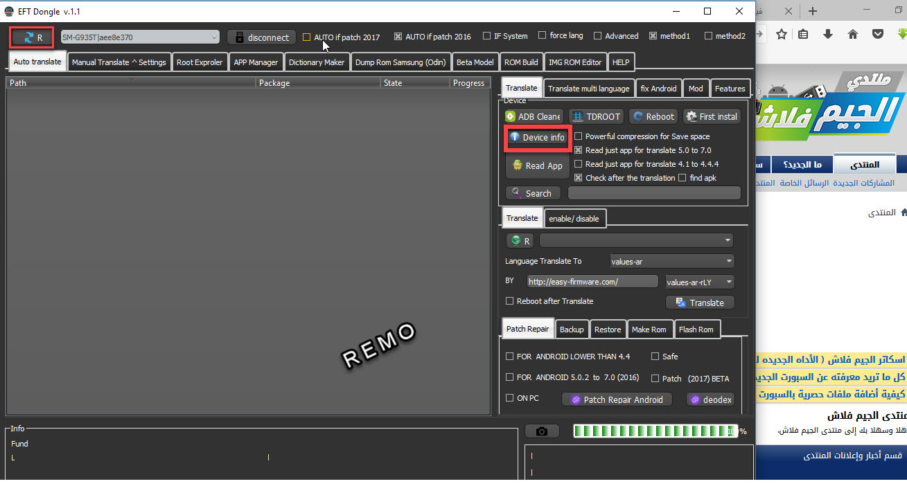Click the disconnect button
The width and height of the screenshot is (907, 504).
tap(261, 37)
